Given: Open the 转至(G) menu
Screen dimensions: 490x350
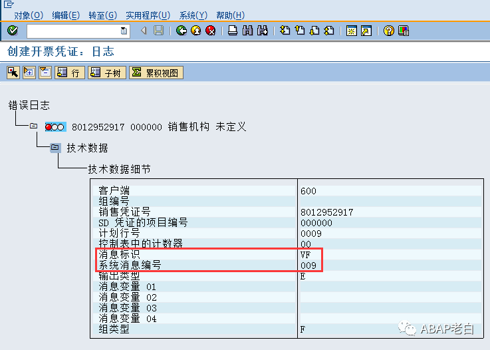Looking at the screenshot, I should pos(102,15).
